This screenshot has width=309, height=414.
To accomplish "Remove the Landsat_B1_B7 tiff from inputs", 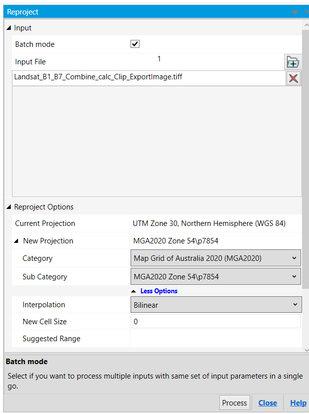I will [294, 78].
